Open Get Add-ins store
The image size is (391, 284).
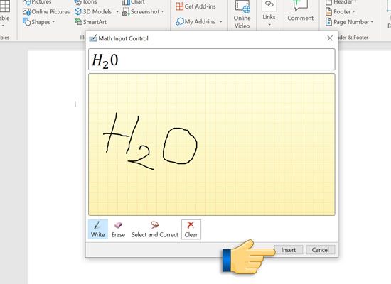(x=195, y=6)
